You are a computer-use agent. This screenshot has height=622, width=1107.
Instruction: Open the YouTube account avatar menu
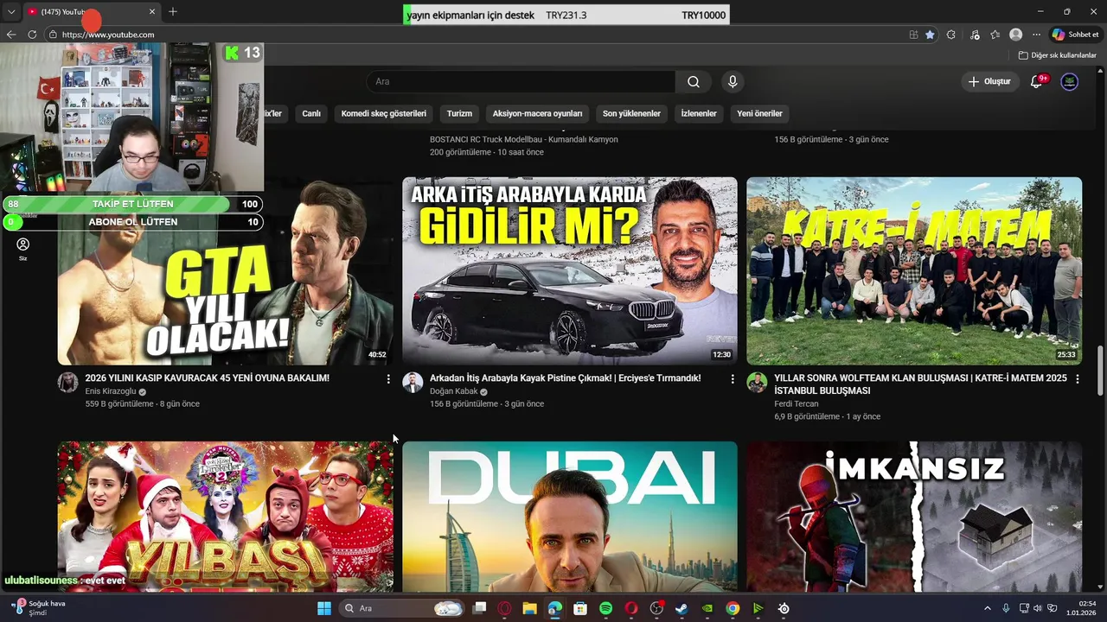pos(1070,81)
